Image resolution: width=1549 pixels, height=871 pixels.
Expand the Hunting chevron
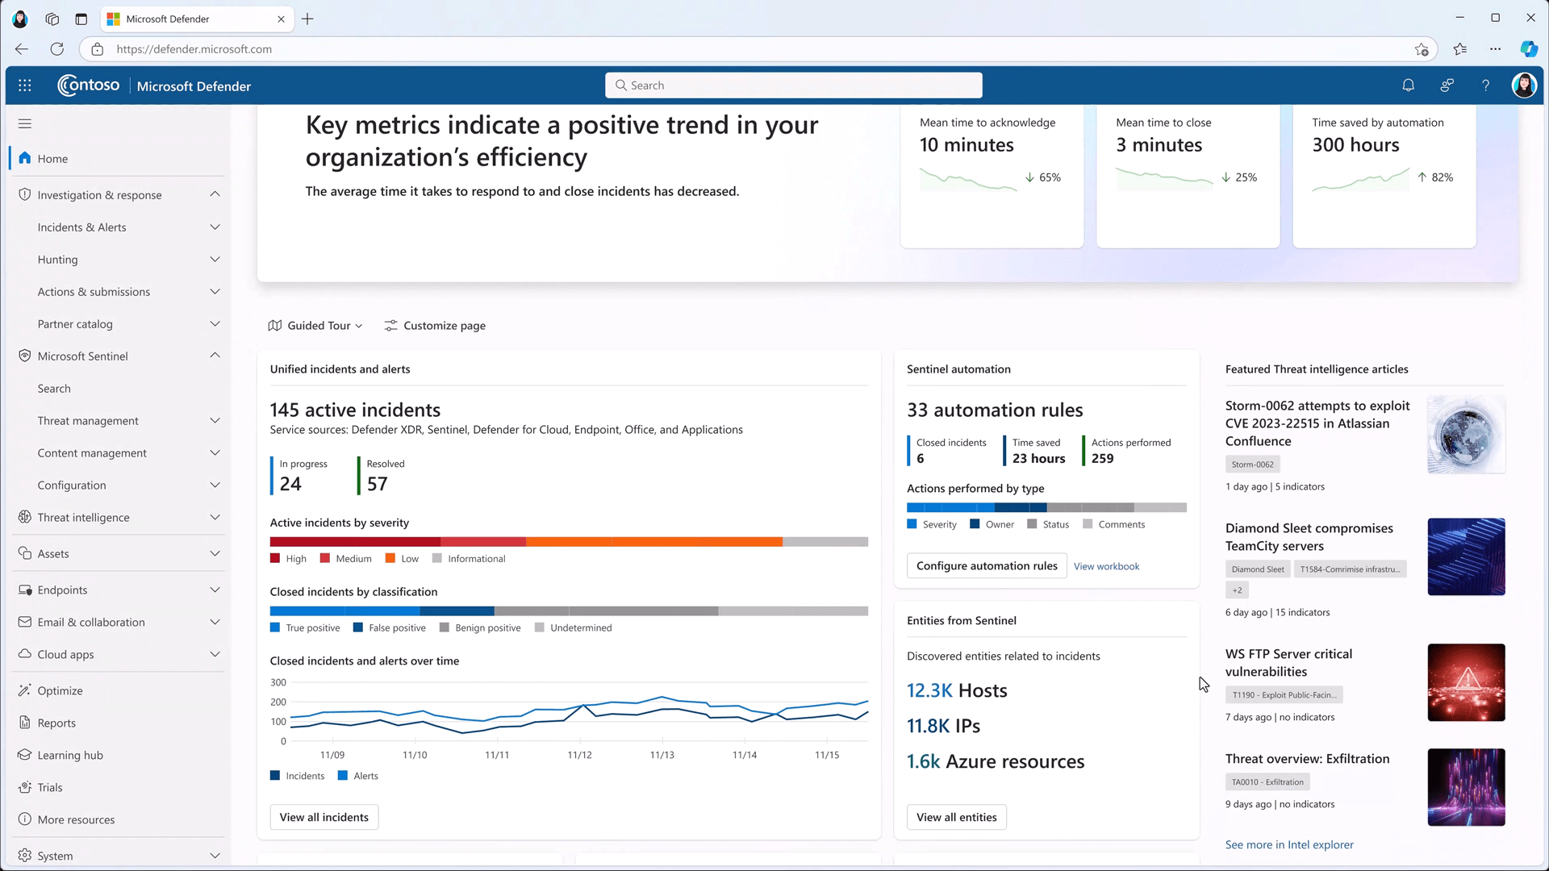coord(215,260)
